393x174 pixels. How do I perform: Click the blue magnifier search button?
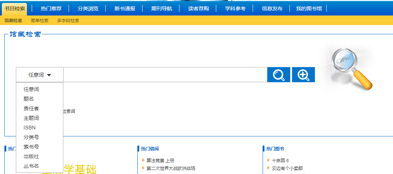pos(279,75)
